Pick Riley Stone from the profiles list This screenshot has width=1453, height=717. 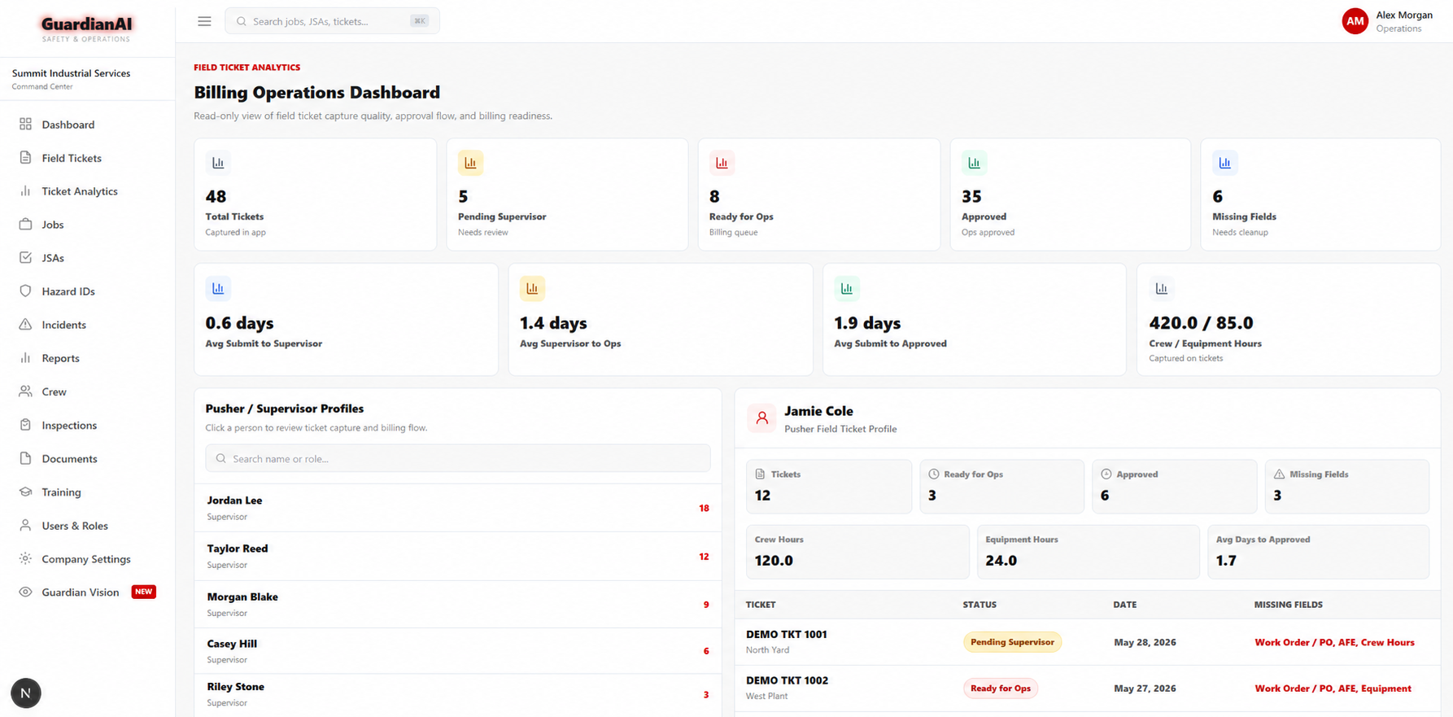click(x=458, y=694)
